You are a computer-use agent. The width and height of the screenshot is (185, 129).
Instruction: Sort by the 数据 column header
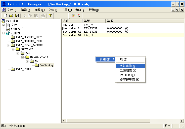click(x=145, y=21)
